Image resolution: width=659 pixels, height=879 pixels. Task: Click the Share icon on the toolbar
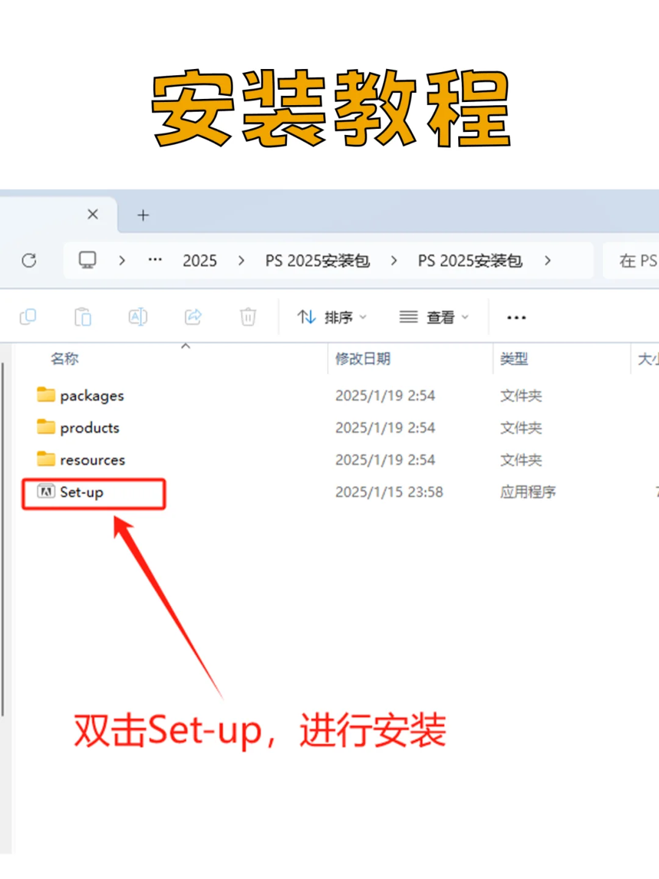pyautogui.click(x=193, y=317)
